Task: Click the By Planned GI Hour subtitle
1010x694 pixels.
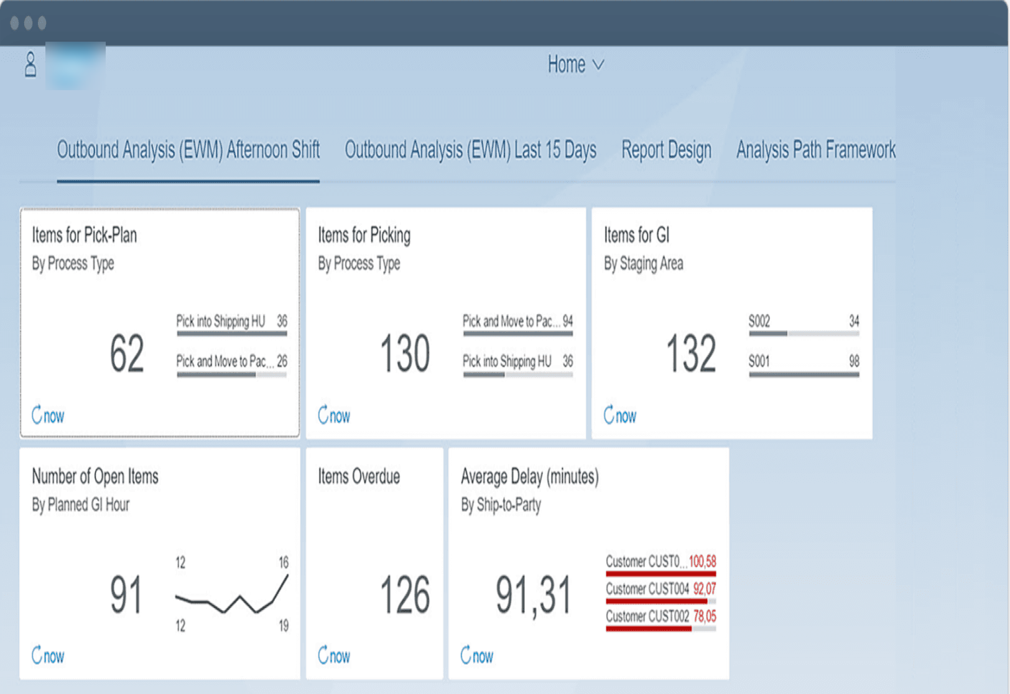Action: coord(81,505)
